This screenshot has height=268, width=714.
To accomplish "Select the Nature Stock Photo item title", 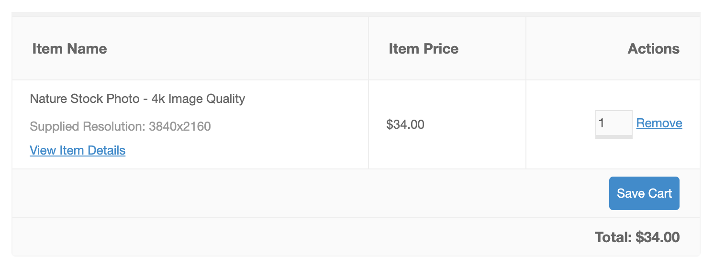I will (137, 99).
